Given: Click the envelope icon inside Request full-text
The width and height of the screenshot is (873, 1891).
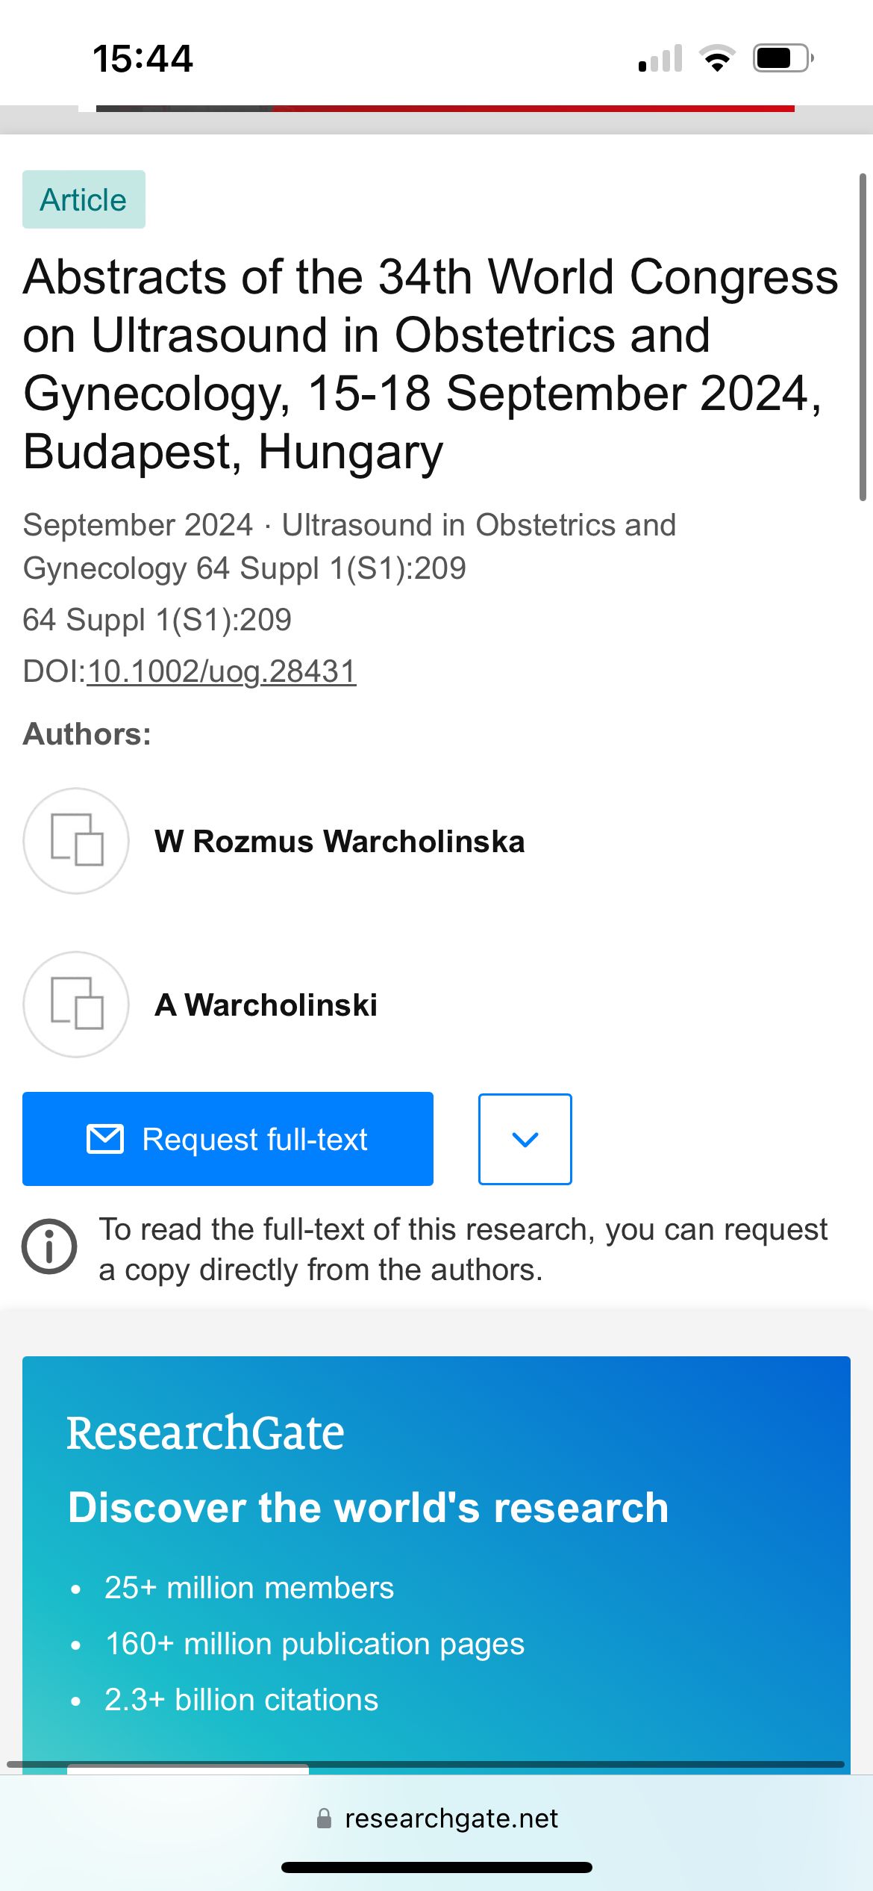Looking at the screenshot, I should tap(107, 1139).
